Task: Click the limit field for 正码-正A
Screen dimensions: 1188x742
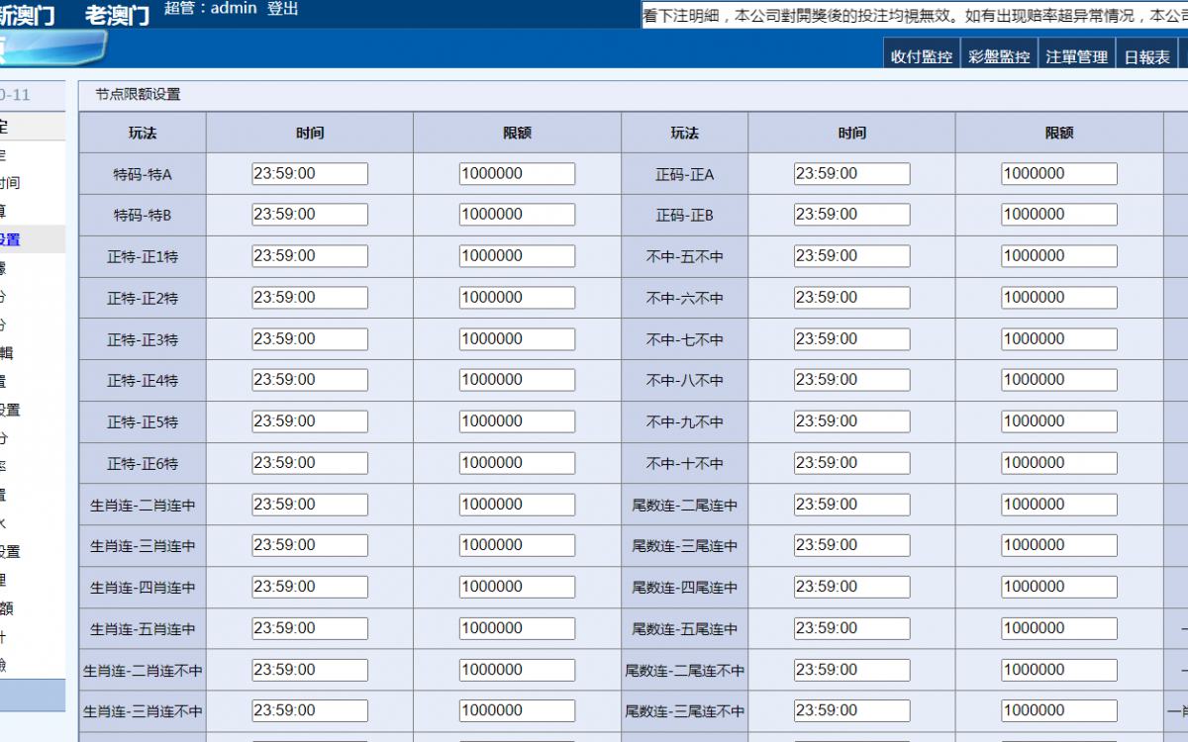Action: [x=1059, y=174]
